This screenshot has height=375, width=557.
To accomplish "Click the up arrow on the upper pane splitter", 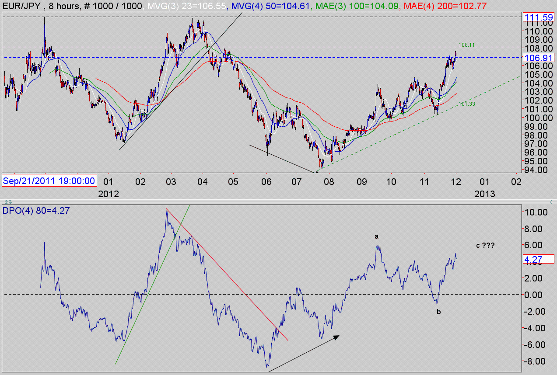I will pos(6,201).
